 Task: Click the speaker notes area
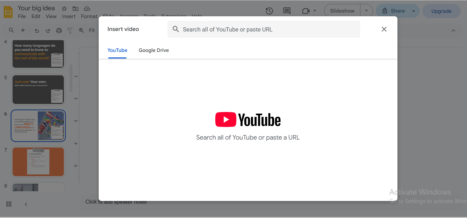point(116,202)
